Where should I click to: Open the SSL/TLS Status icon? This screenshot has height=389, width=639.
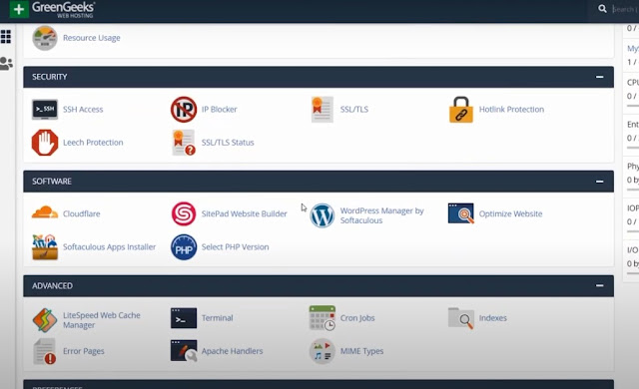tap(184, 143)
